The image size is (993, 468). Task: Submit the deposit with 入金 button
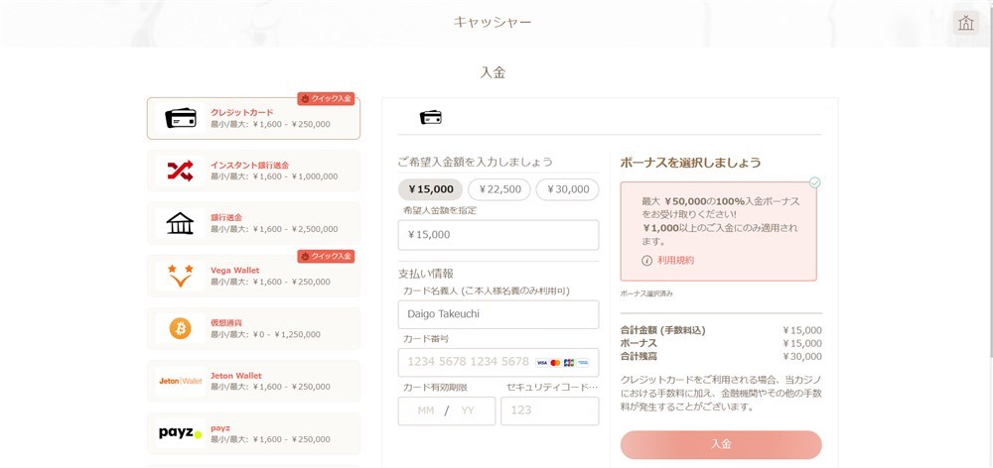coord(721,444)
